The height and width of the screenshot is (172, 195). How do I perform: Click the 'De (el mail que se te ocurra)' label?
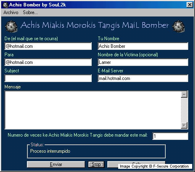(x=31, y=39)
